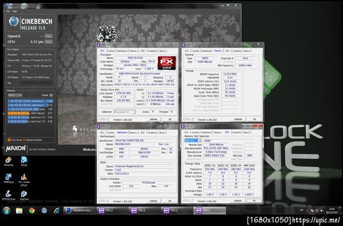This screenshot has height=226, width=343.
Task: Switch to CPU tab in CPU-Z Mainboard window
Action: click(x=102, y=133)
